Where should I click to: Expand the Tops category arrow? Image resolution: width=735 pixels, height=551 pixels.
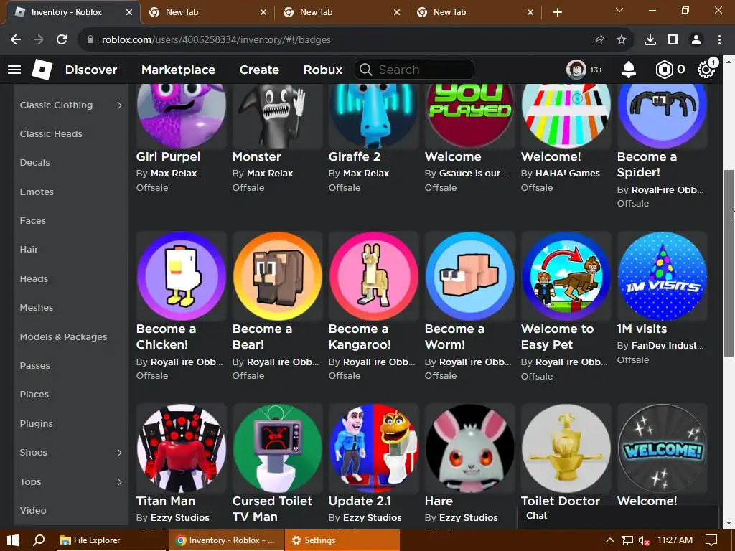click(x=119, y=481)
